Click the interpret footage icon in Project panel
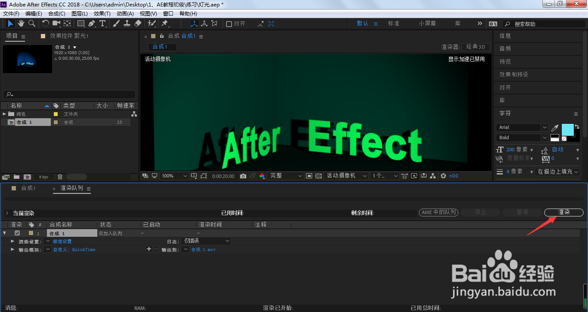The height and width of the screenshot is (312, 588). pos(6,177)
